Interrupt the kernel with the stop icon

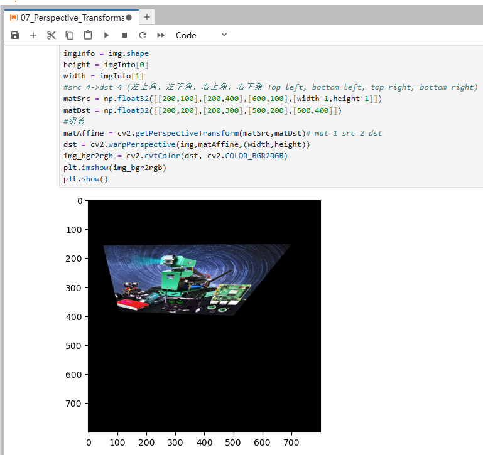pos(124,35)
